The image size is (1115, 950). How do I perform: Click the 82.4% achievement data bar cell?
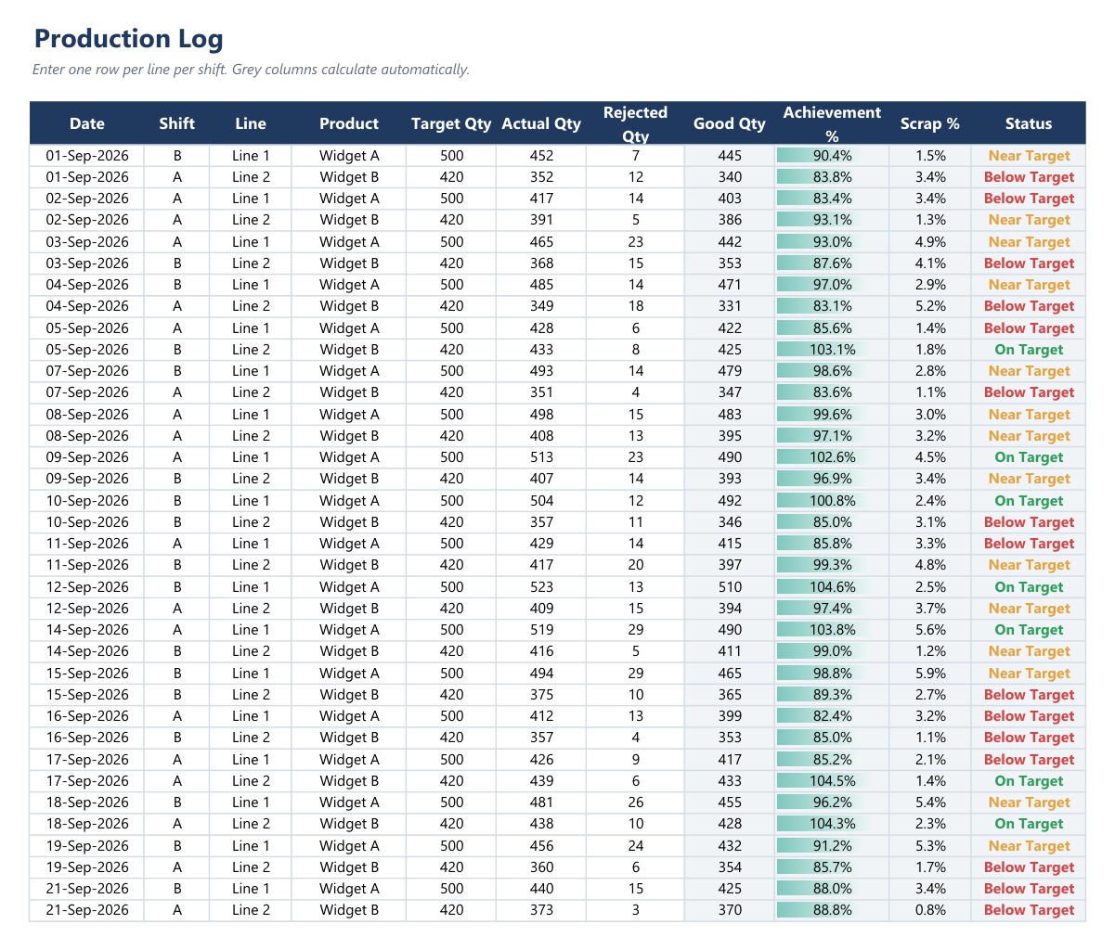tap(832, 716)
